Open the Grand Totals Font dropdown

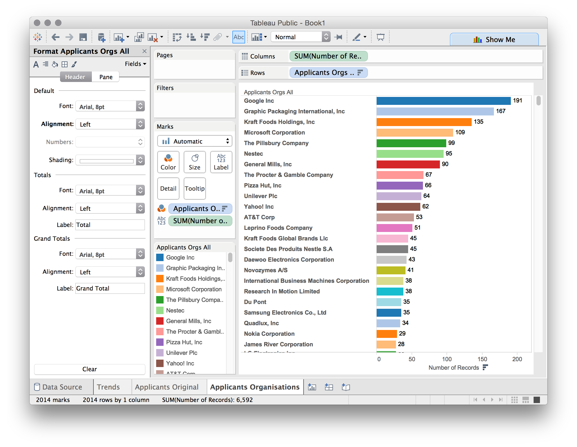110,254
